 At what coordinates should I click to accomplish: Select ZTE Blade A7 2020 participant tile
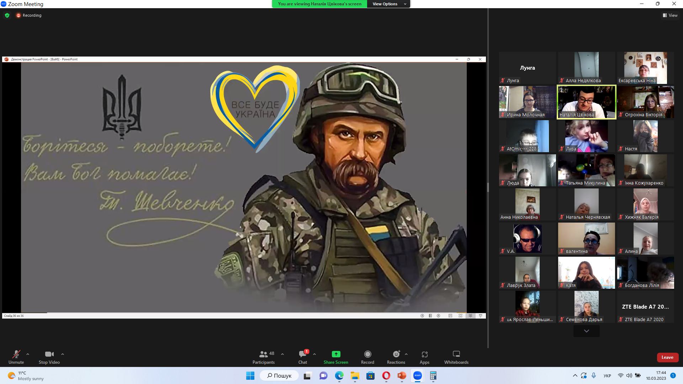click(646, 307)
